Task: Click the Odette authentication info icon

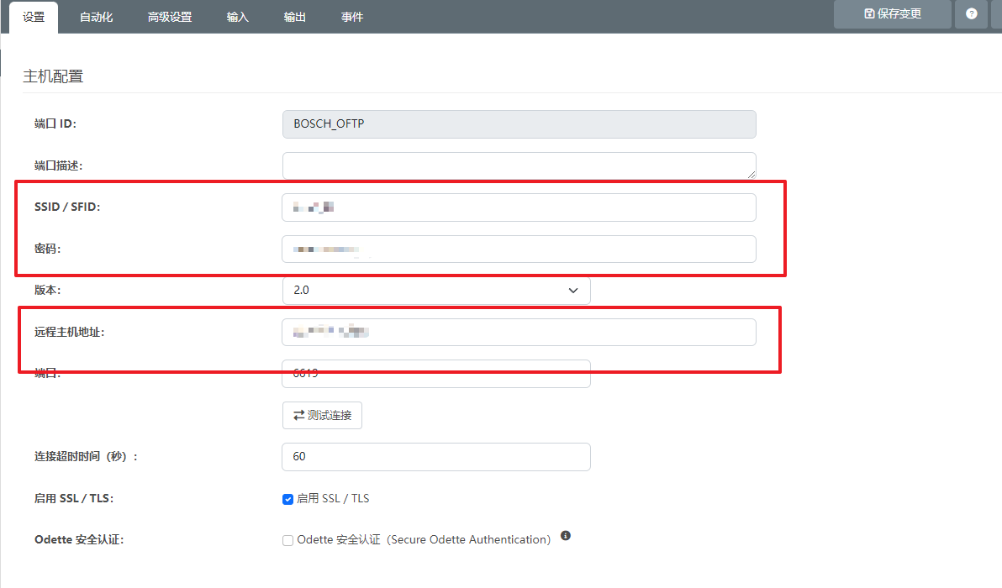Action: coord(566,536)
